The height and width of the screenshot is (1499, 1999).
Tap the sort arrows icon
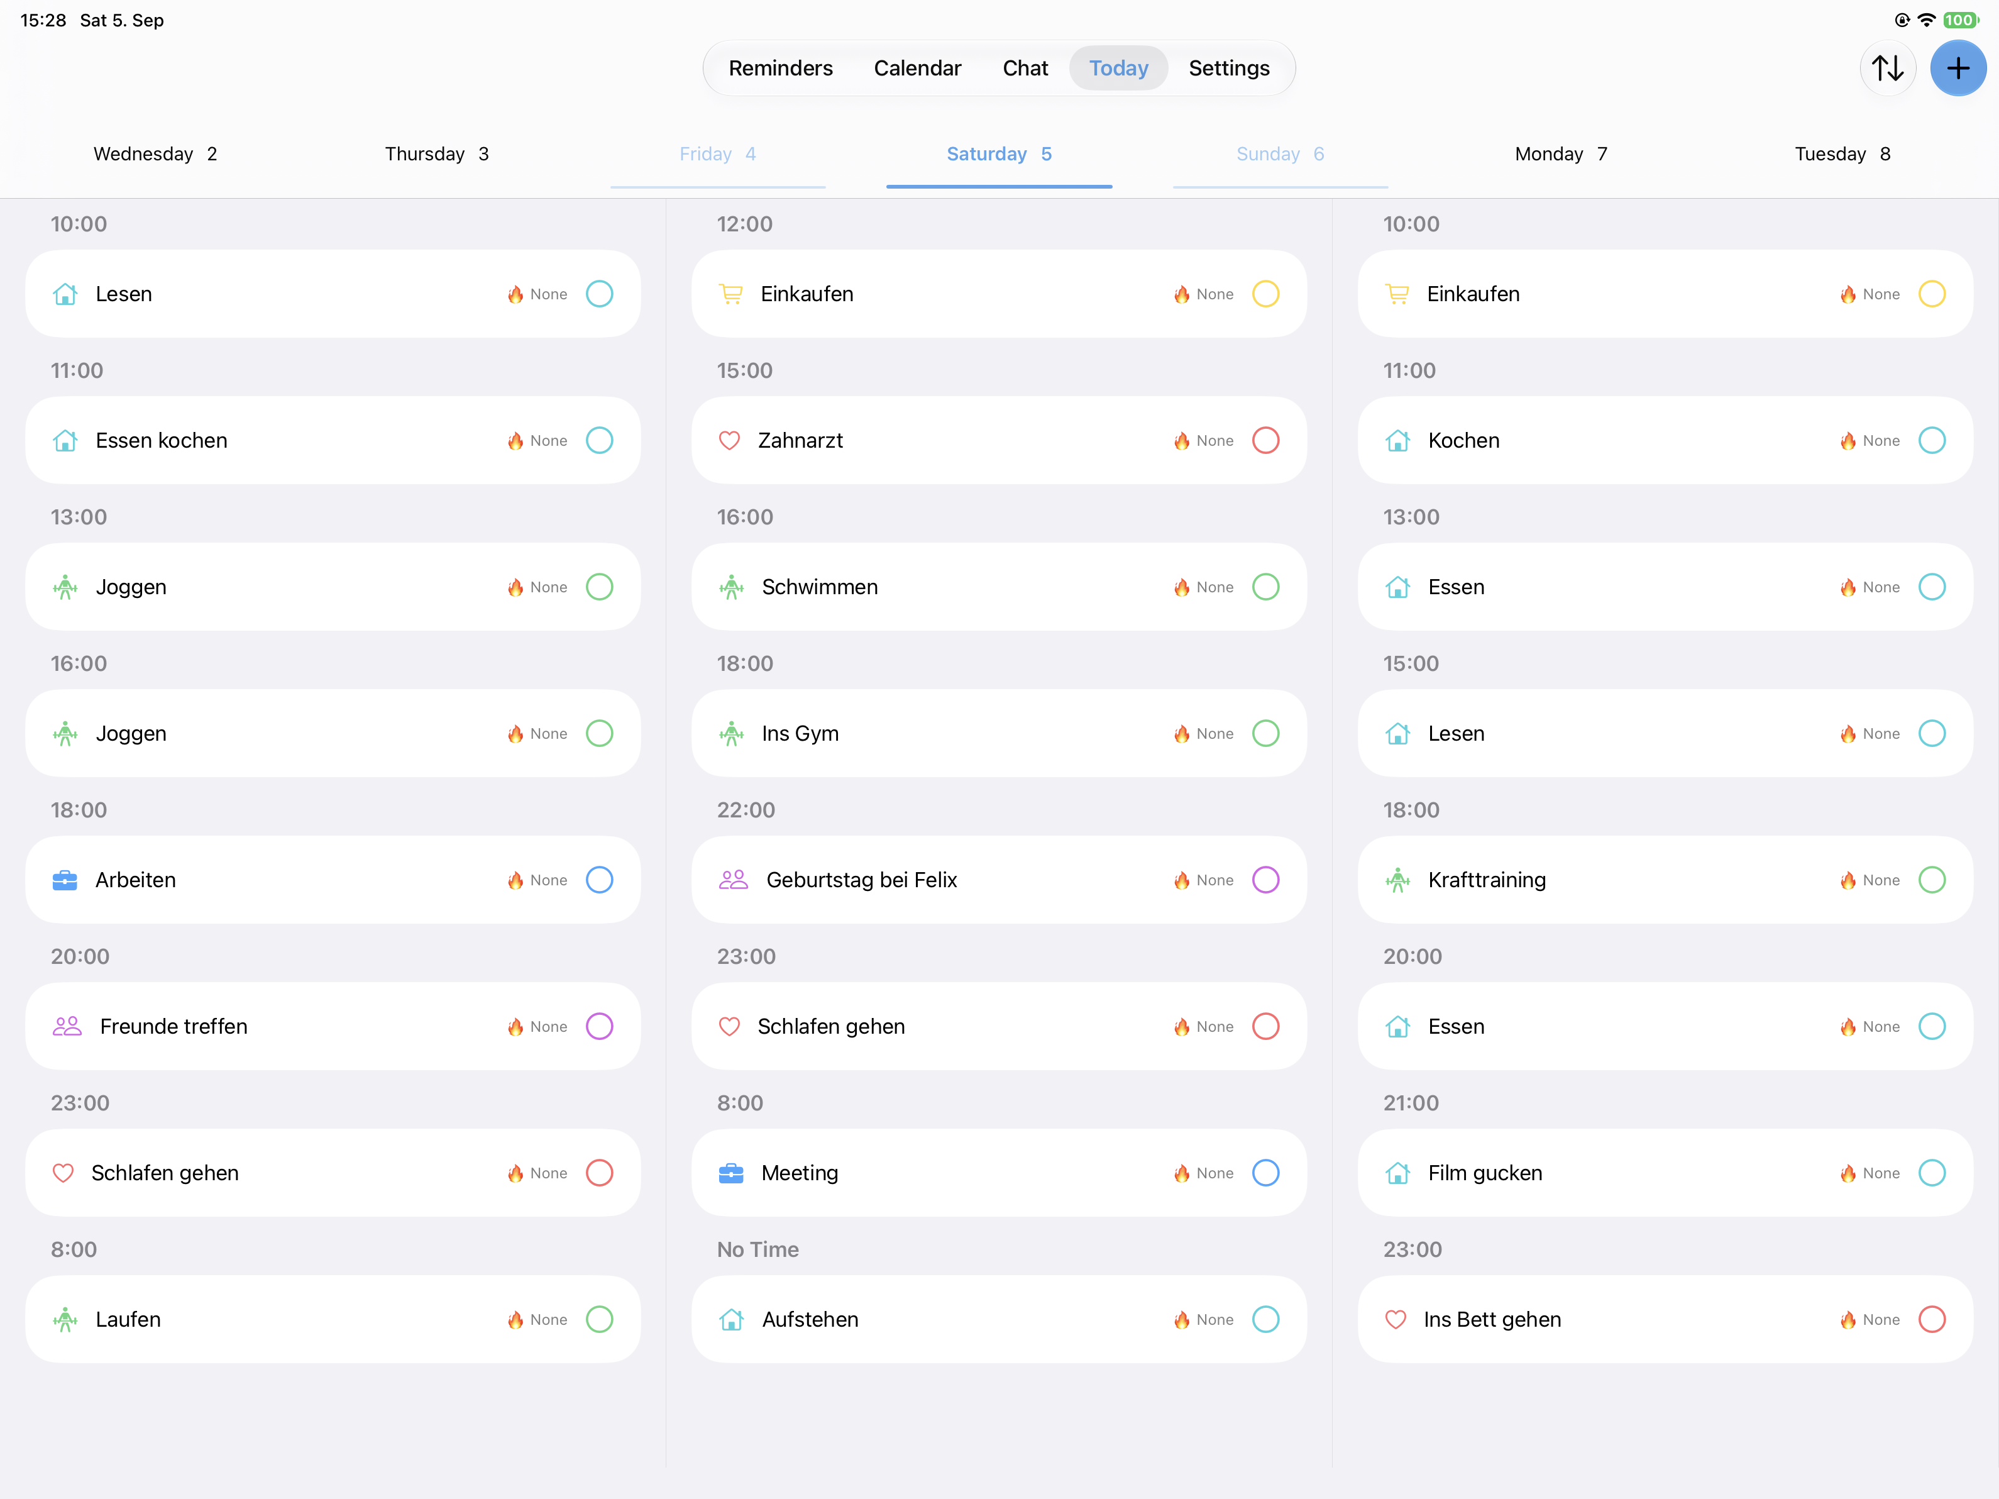[x=1887, y=68]
